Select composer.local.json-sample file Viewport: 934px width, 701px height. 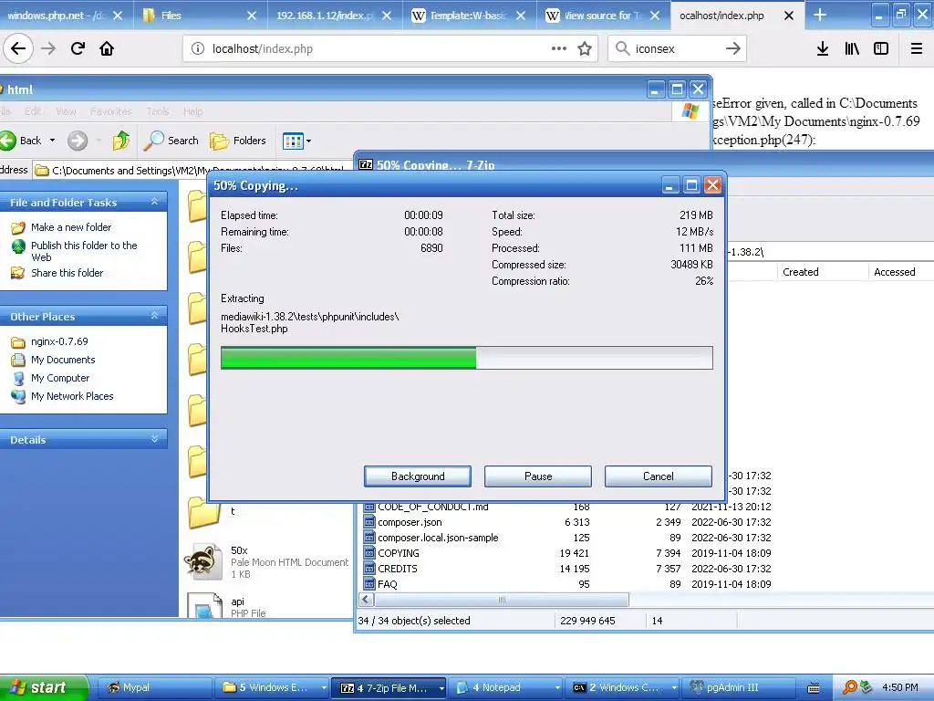pos(438,538)
